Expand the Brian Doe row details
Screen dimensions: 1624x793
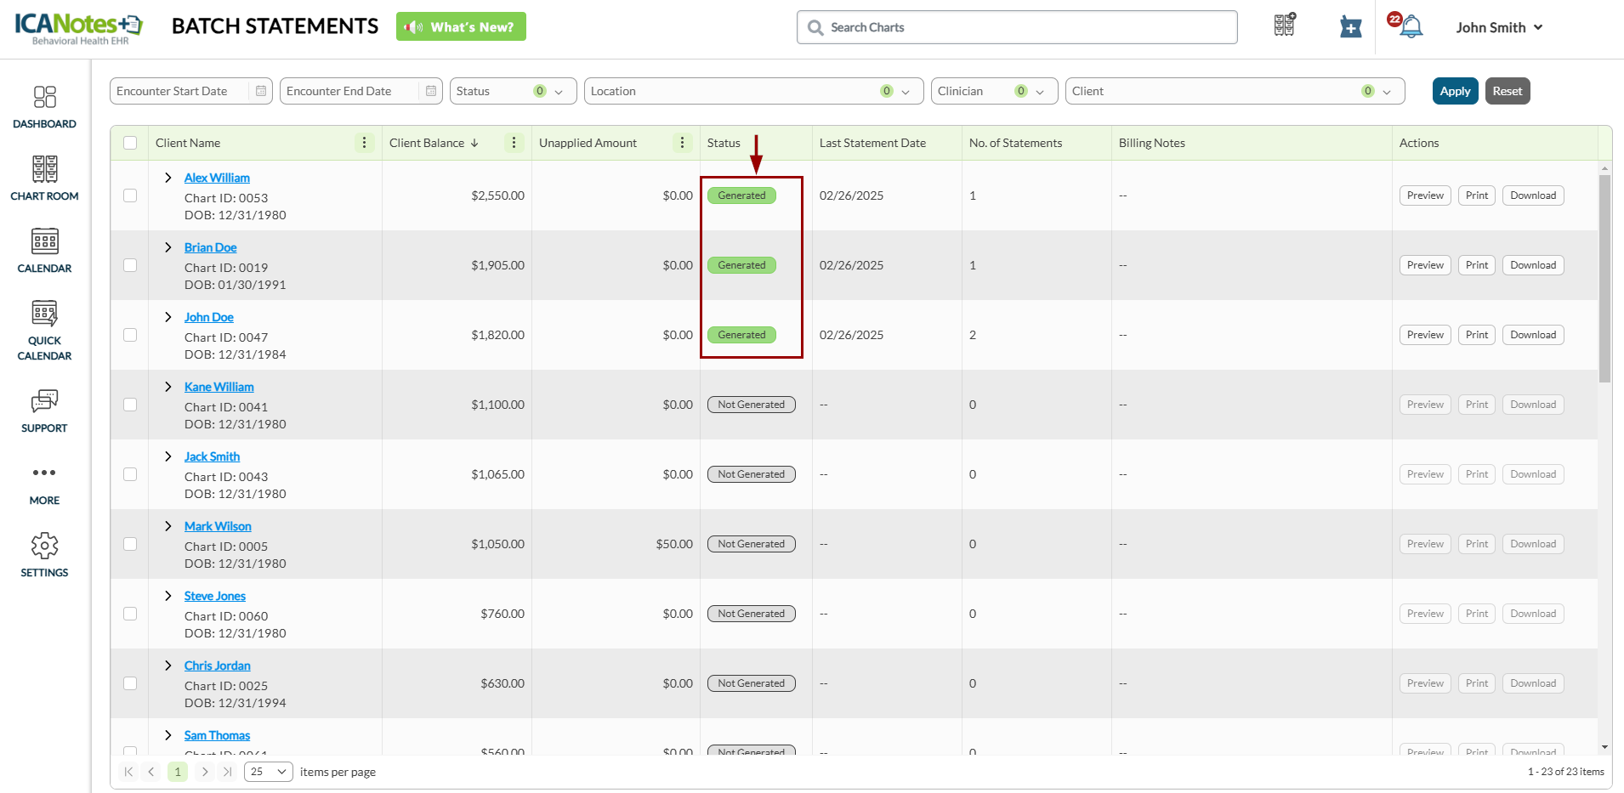168,247
